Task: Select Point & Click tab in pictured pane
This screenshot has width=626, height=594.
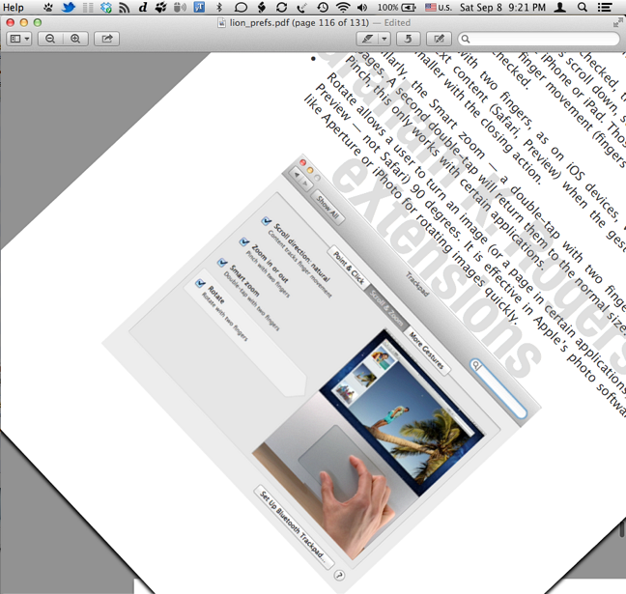Action: click(349, 269)
